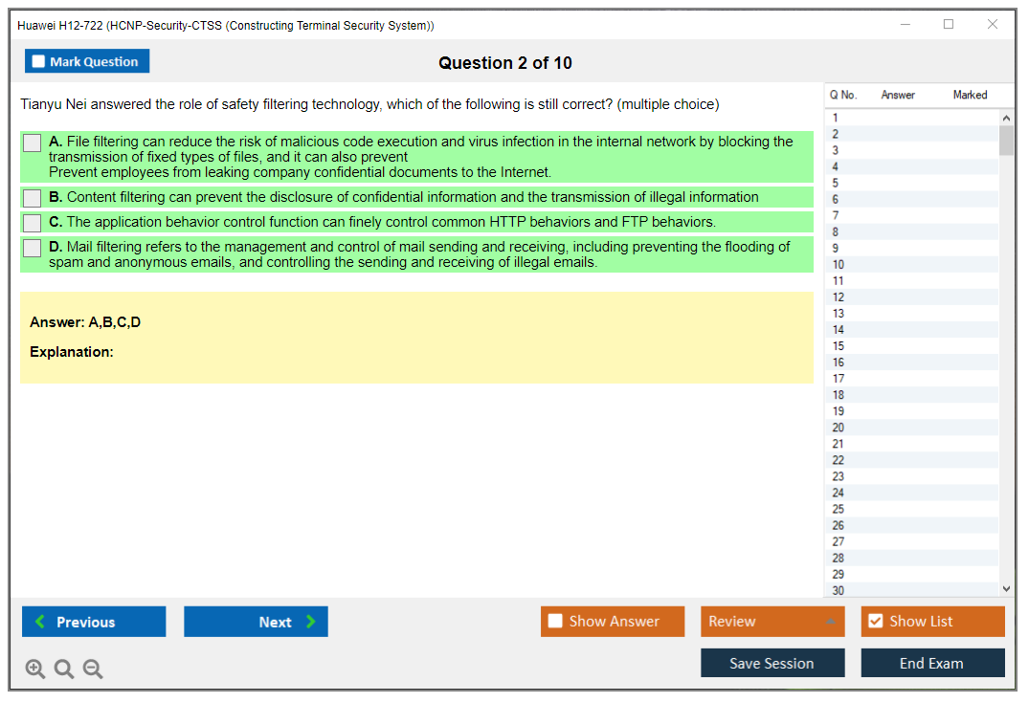Save the current exam session

[x=772, y=663]
